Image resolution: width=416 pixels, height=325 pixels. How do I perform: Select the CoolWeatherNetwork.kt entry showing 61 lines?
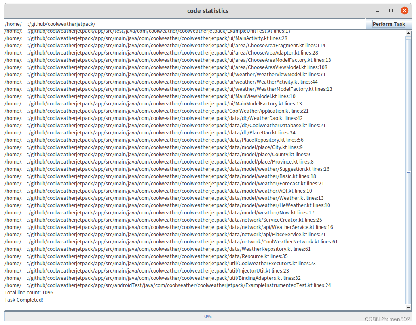(x=174, y=241)
